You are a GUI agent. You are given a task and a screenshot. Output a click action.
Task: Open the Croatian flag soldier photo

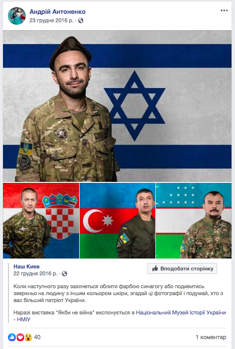tap(41, 220)
